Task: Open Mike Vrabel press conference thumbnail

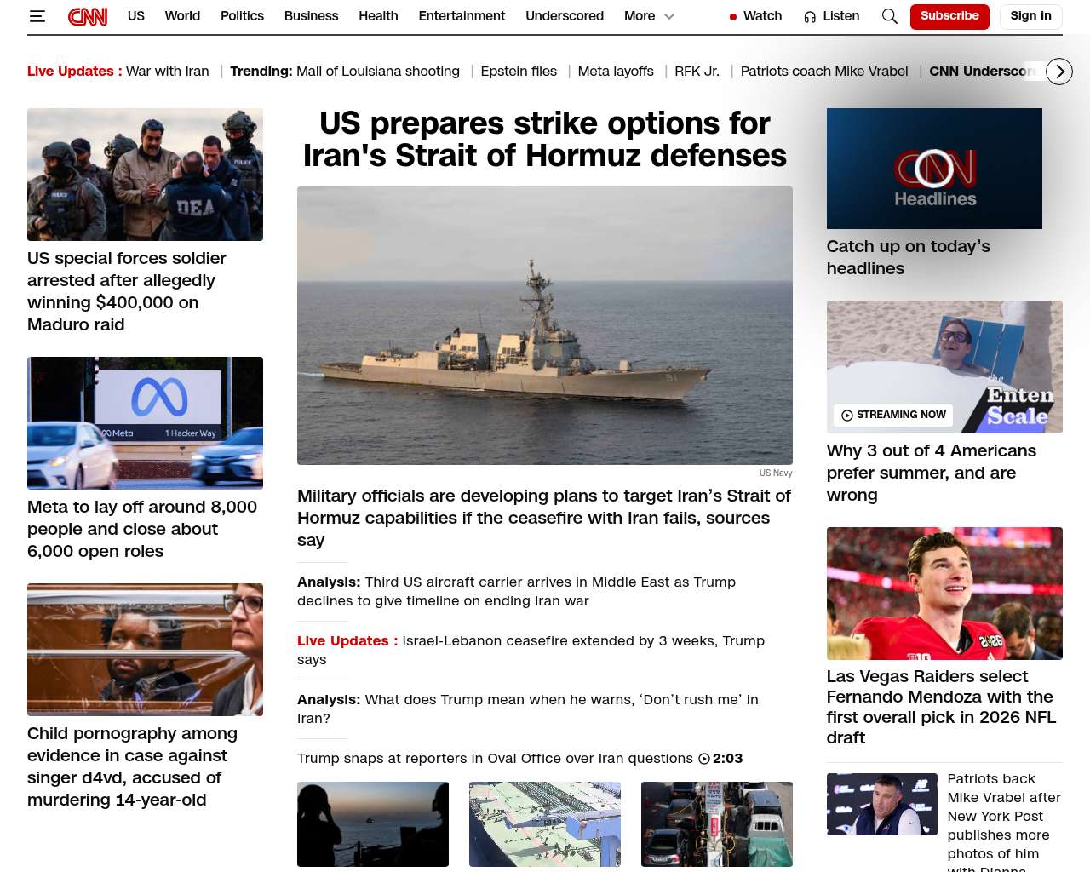Action: click(882, 805)
